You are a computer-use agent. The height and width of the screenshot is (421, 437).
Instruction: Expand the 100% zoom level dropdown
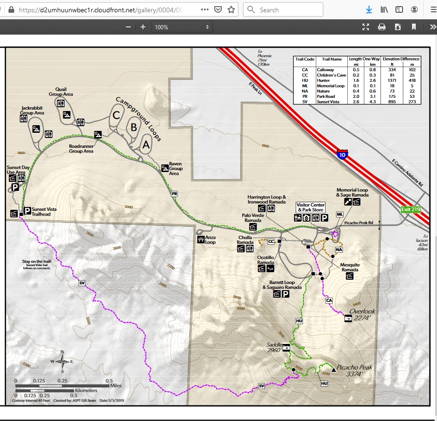pyautogui.click(x=181, y=27)
